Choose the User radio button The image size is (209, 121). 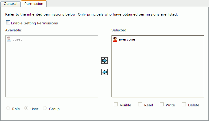pos(26,108)
